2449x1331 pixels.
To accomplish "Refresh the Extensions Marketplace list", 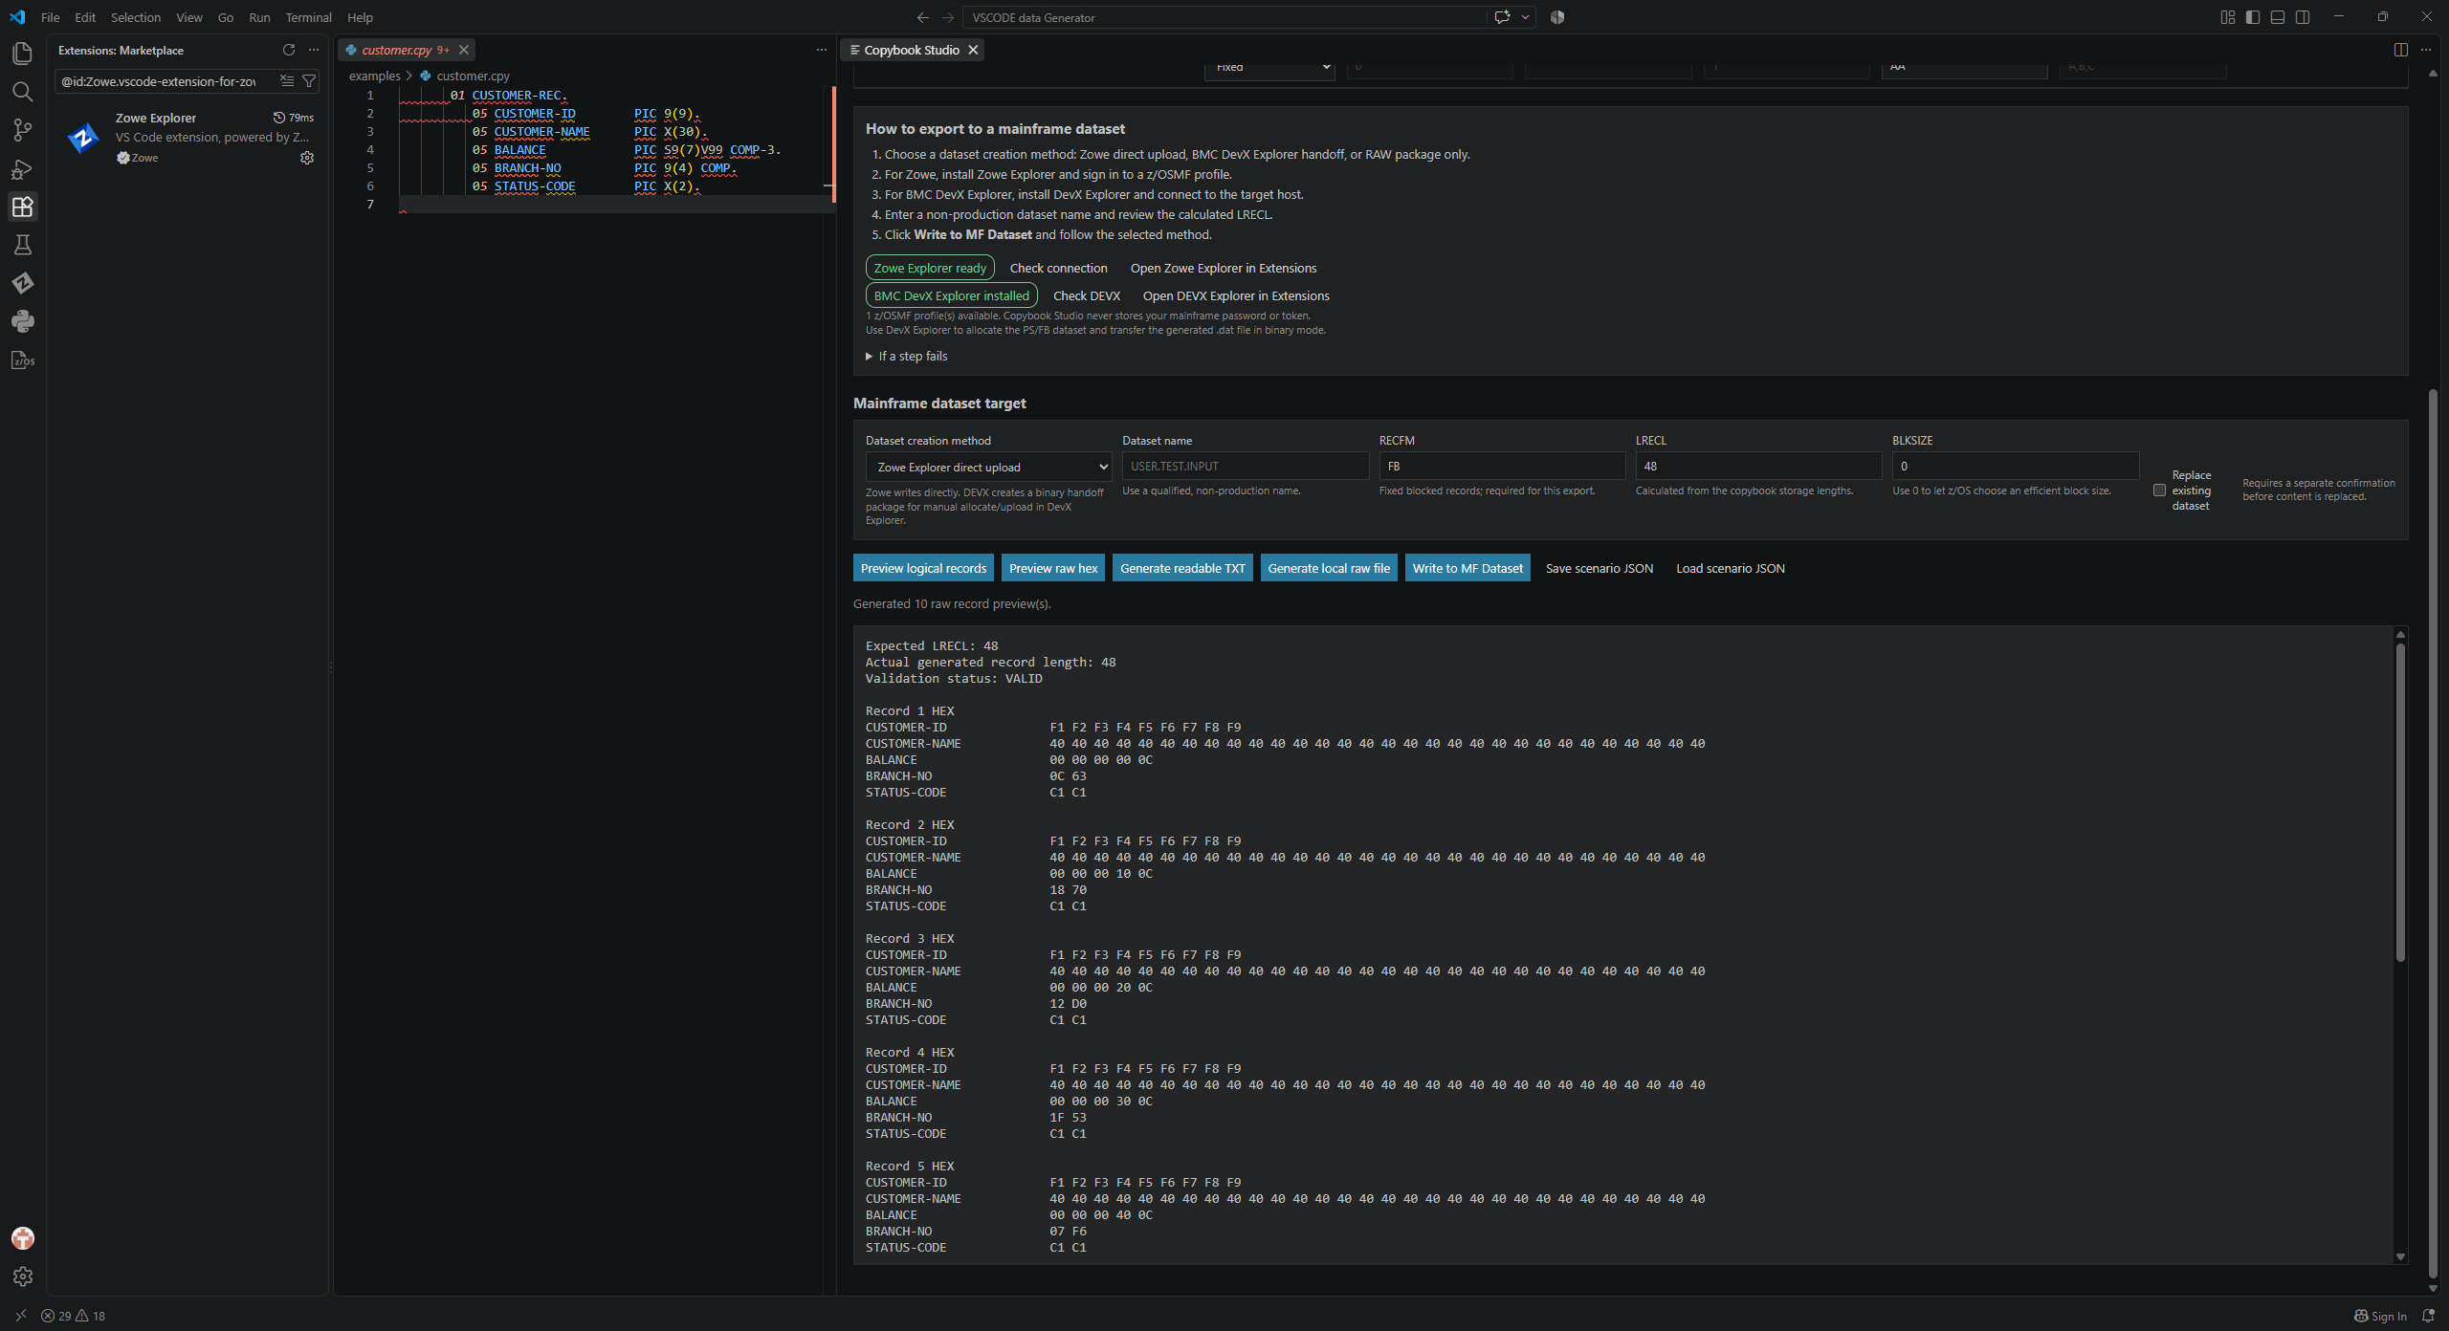I will pos(288,50).
